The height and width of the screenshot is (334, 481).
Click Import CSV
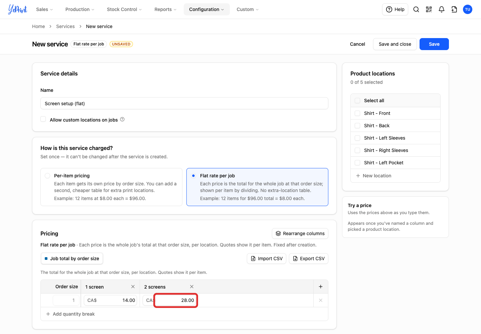coord(267,259)
